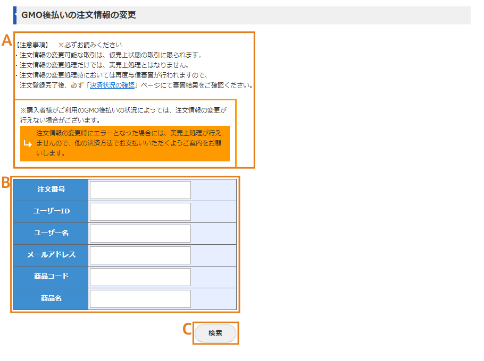Click the 商品コード label cell
Viewport: 484px width, 361px height.
(x=51, y=277)
